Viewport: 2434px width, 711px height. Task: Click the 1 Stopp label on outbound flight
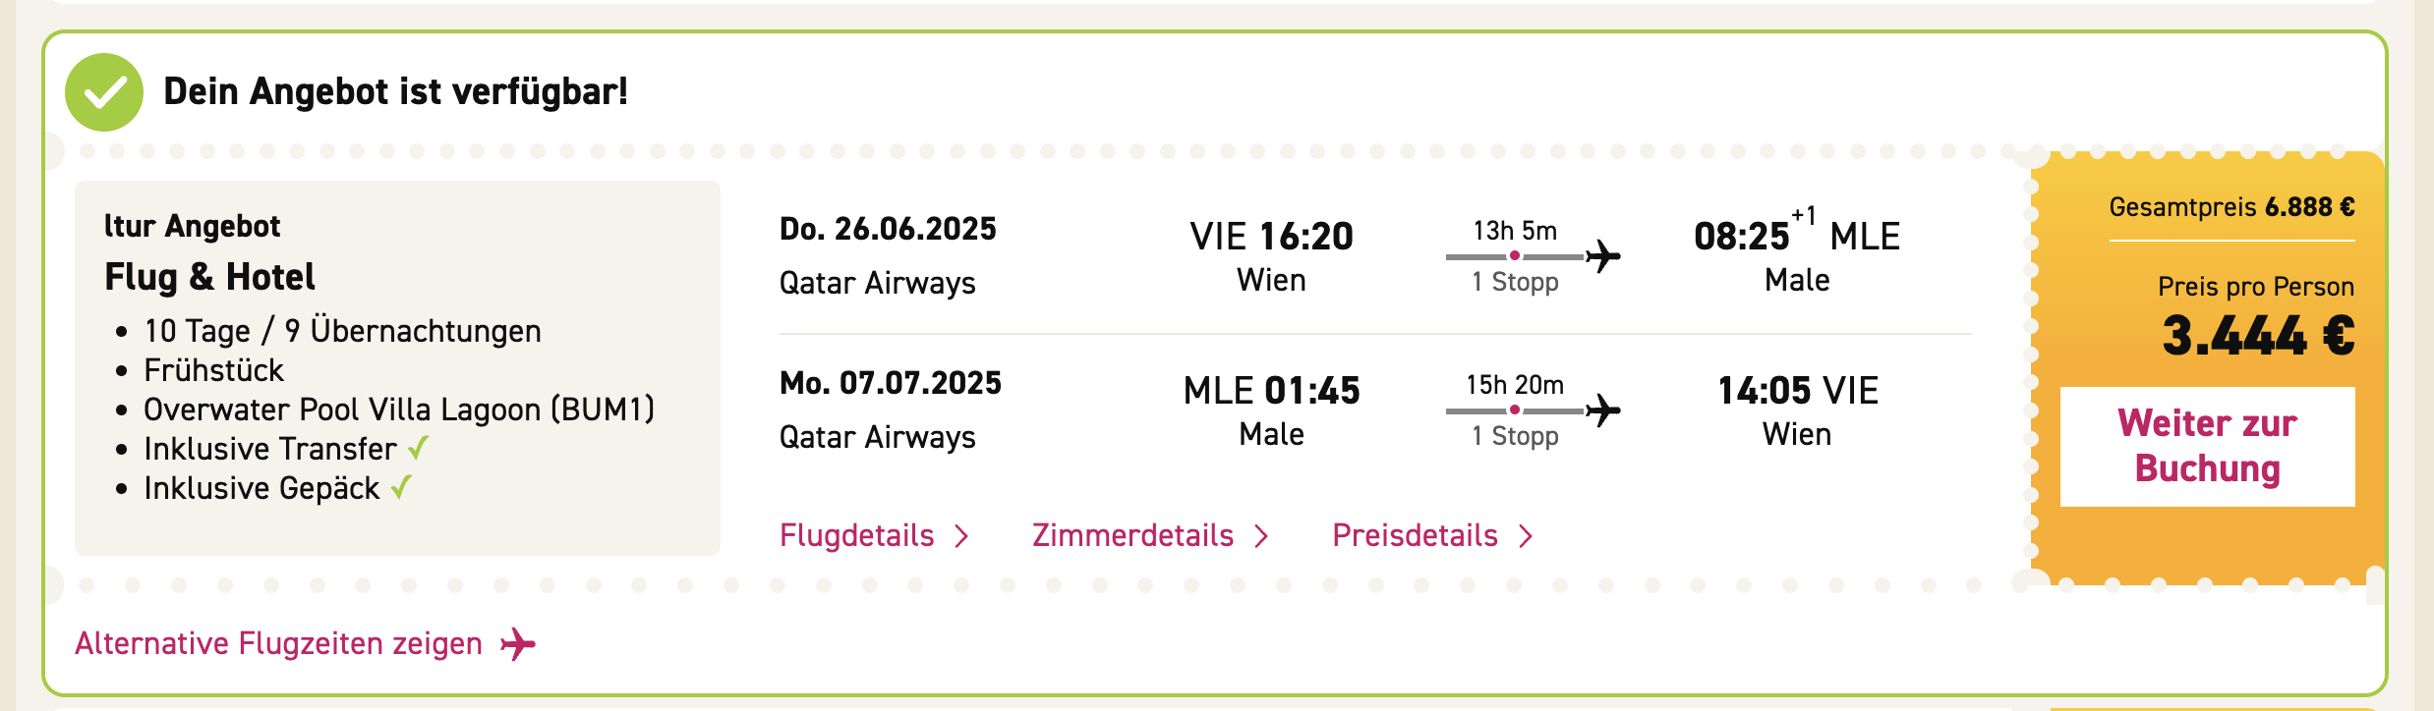coord(1515,282)
